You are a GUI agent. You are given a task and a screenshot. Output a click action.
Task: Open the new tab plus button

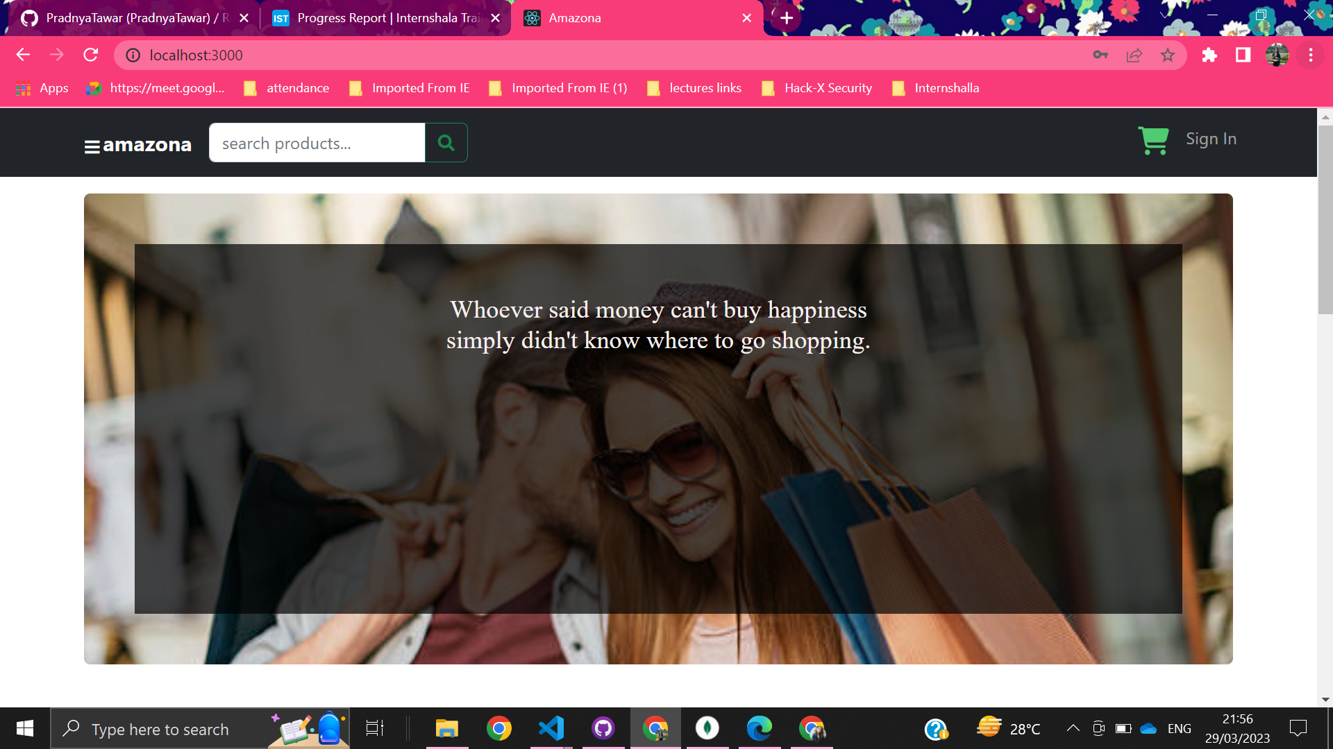coord(786,18)
